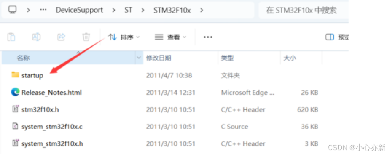Focus the search box for STM32F10x

(x=304, y=10)
